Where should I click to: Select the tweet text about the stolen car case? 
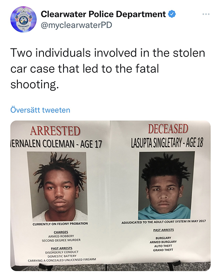pos(108,68)
